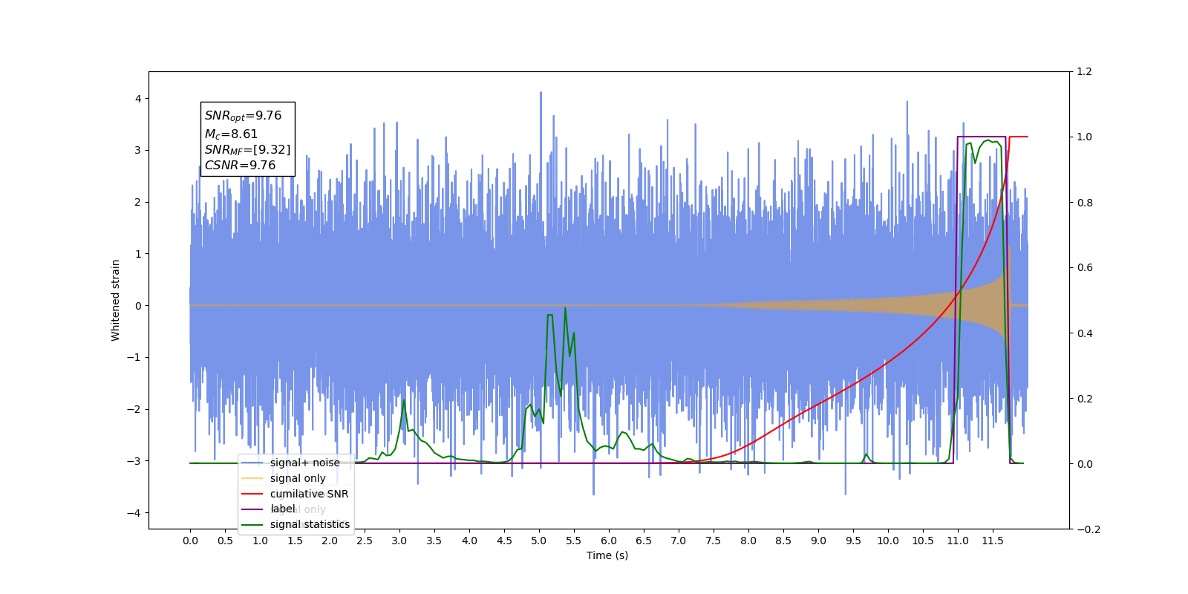This screenshot has width=1188, height=594.
Task: Click the purple line sample in the legend
Action: click(x=252, y=509)
